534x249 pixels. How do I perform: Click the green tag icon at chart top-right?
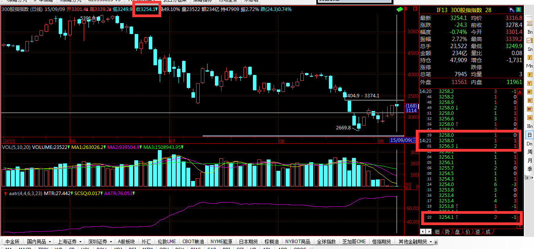(400, 9)
